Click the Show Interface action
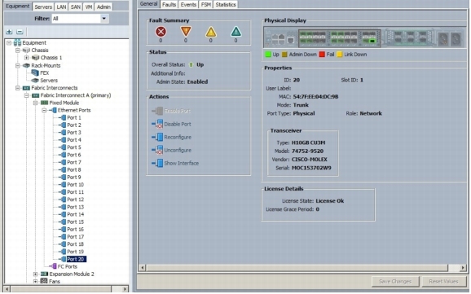The height and width of the screenshot is (294, 471). [175, 164]
